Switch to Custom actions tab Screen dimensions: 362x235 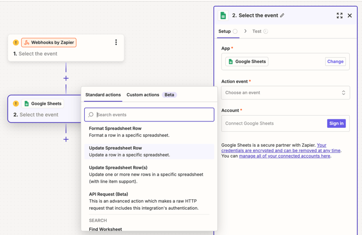pos(143,95)
